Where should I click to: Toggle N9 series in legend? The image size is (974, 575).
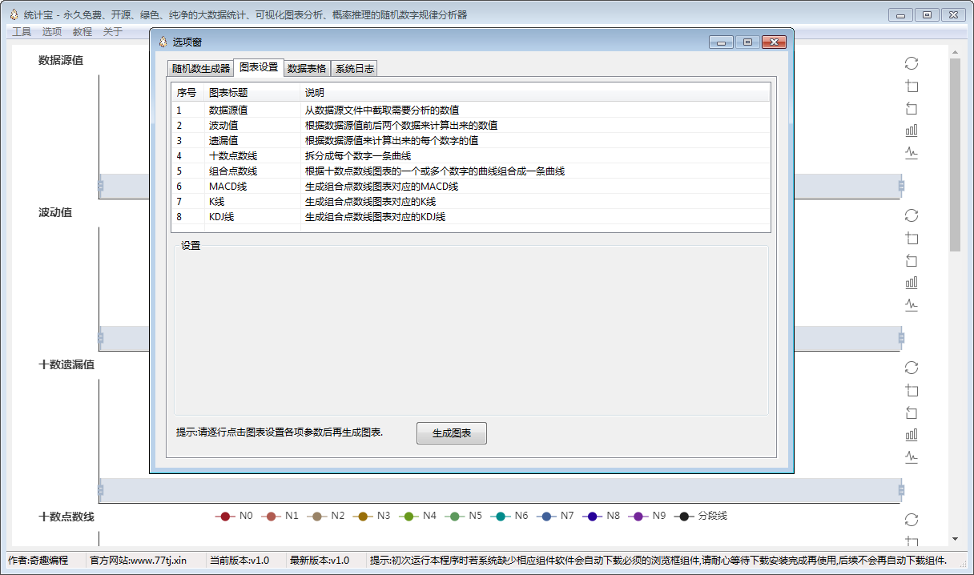click(x=647, y=517)
